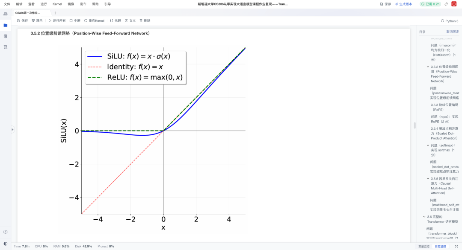Collapse the 3.5.2 位置级前馈网络 outline section

point(428,67)
